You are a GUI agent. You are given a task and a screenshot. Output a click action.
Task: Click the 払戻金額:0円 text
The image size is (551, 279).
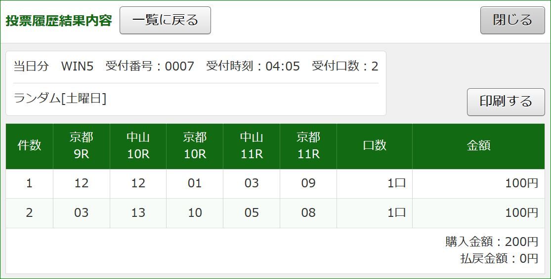coord(499,258)
